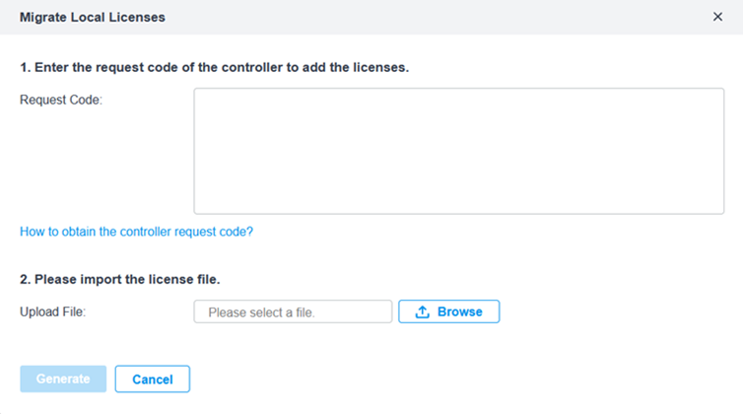Viewport: 743px width, 414px height.
Task: Cancel the license migration
Action: click(152, 379)
